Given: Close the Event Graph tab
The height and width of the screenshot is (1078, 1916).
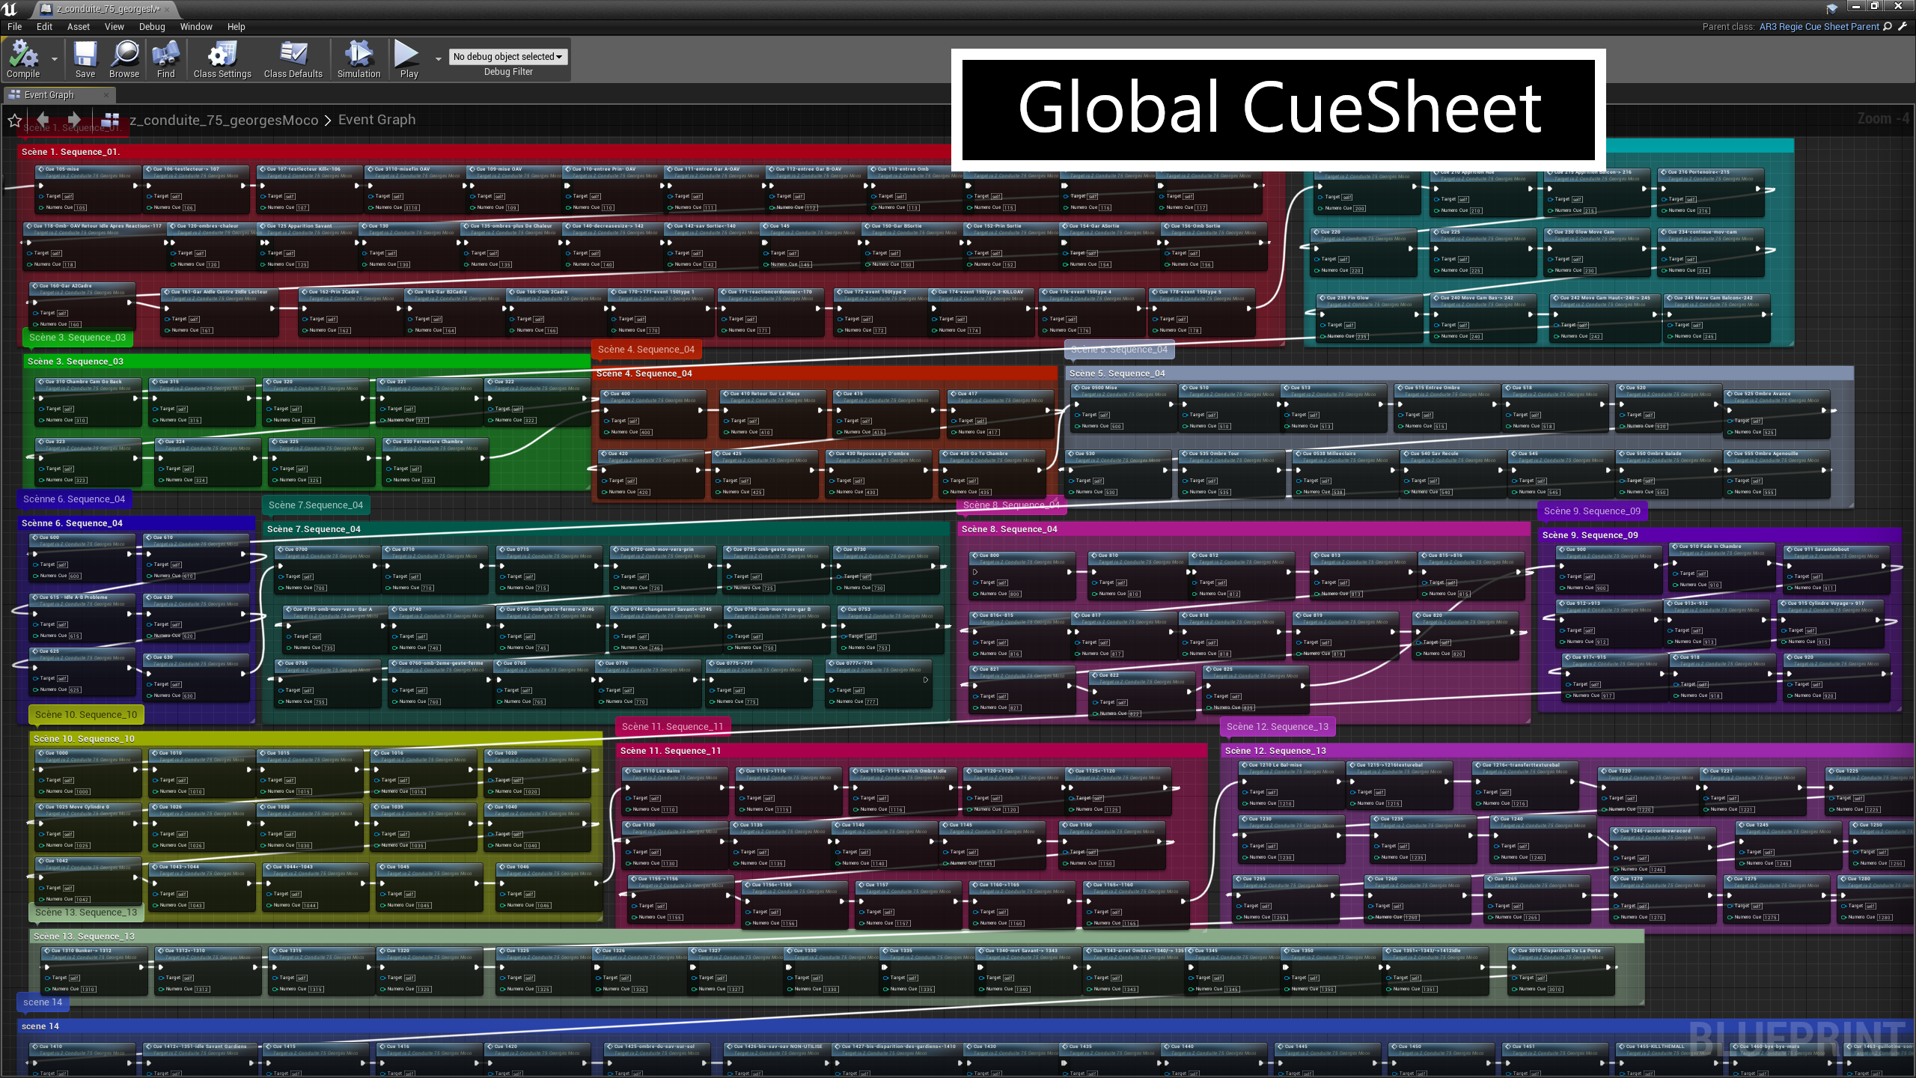Looking at the screenshot, I should [x=106, y=95].
